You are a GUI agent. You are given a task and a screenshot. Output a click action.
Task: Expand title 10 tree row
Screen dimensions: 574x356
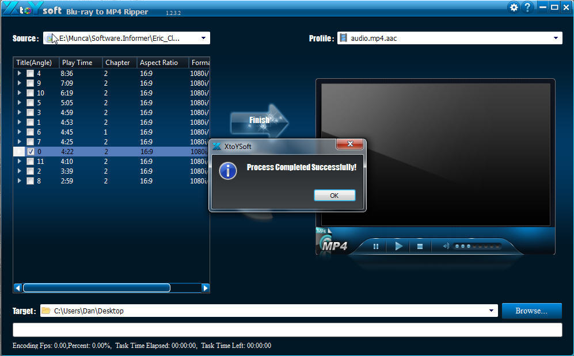point(19,93)
